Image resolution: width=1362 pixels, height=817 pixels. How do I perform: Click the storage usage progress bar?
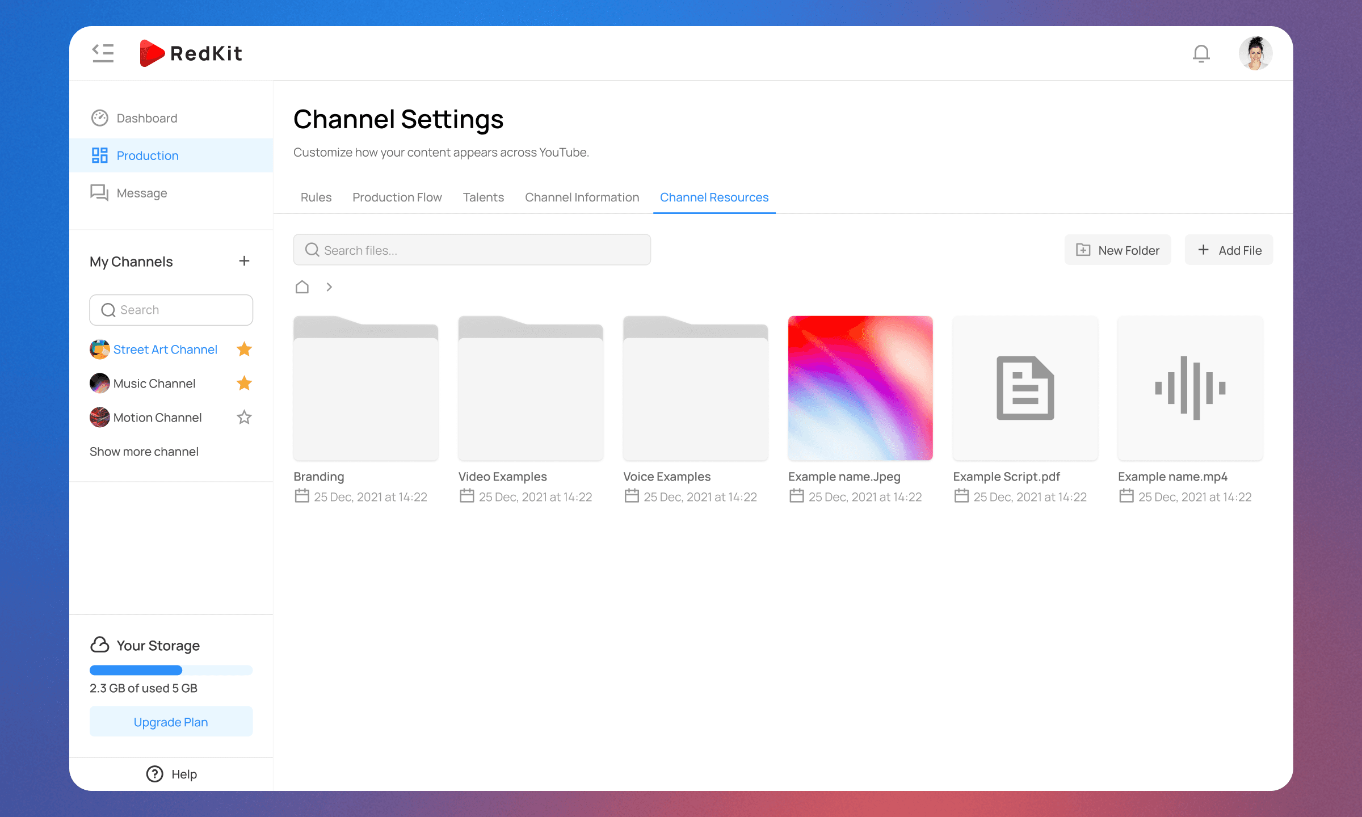[171, 670]
